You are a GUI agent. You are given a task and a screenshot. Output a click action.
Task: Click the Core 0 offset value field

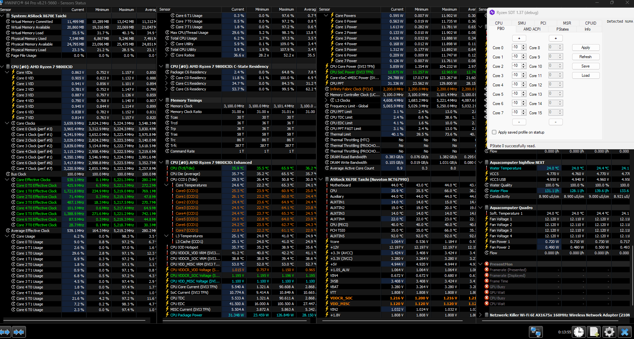tap(517, 47)
